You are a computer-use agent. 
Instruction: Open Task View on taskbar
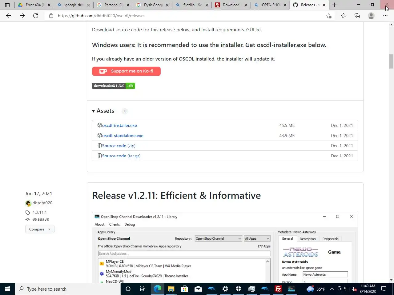[x=143, y=289]
